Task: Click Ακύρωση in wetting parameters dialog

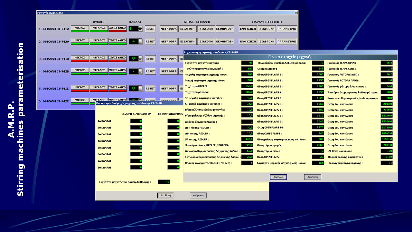Action: click(x=198, y=195)
